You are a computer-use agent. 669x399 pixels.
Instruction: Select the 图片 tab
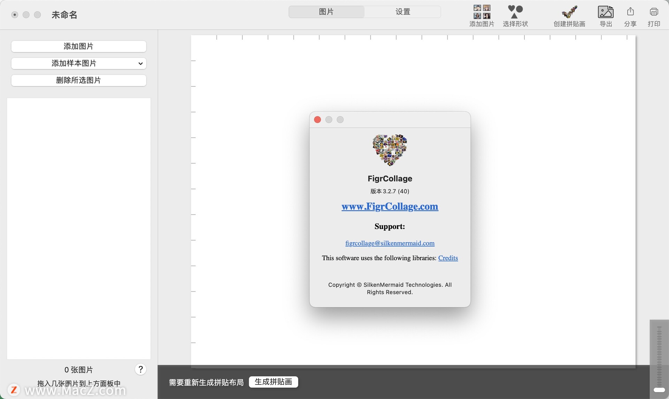coord(326,11)
